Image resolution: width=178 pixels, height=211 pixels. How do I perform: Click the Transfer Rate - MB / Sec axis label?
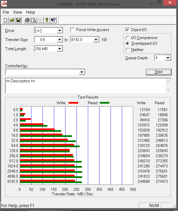pyautogui.click(x=72, y=194)
